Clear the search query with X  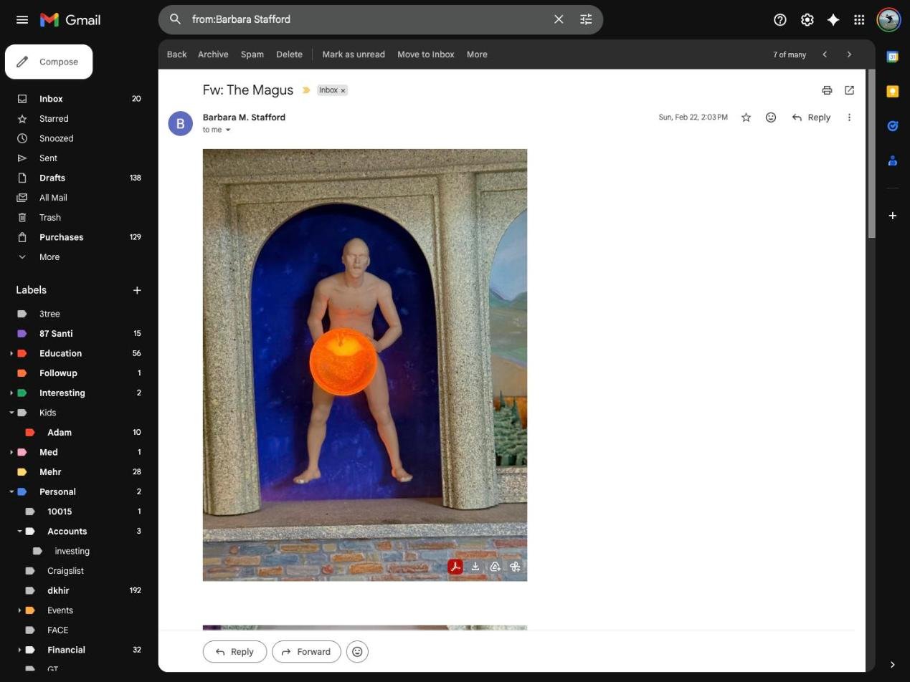click(559, 19)
